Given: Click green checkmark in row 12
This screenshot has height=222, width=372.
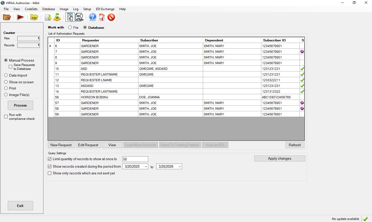Looking at the screenshot, I should tap(302, 80).
